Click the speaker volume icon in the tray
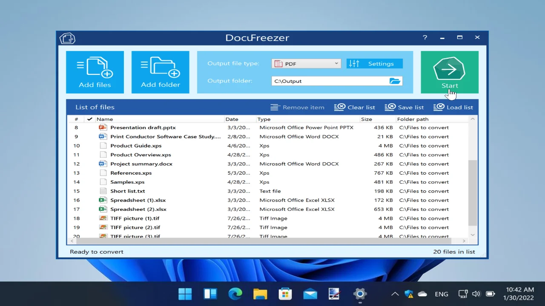The width and height of the screenshot is (545, 306). coord(476,294)
